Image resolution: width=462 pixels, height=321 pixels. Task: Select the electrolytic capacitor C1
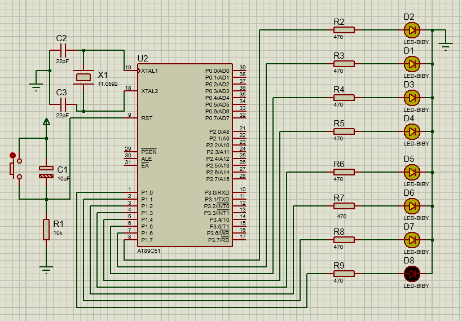click(x=46, y=172)
